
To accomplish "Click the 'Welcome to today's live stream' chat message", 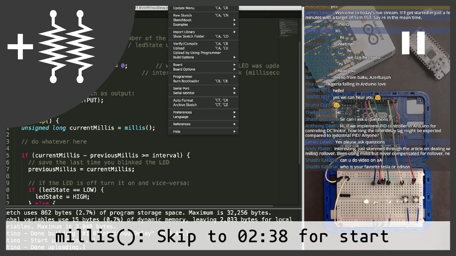I will click(x=378, y=15).
